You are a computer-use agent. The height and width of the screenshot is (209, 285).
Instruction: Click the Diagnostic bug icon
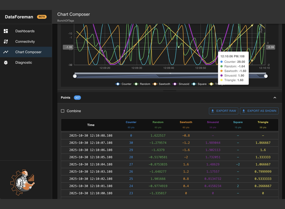[x=6, y=63]
